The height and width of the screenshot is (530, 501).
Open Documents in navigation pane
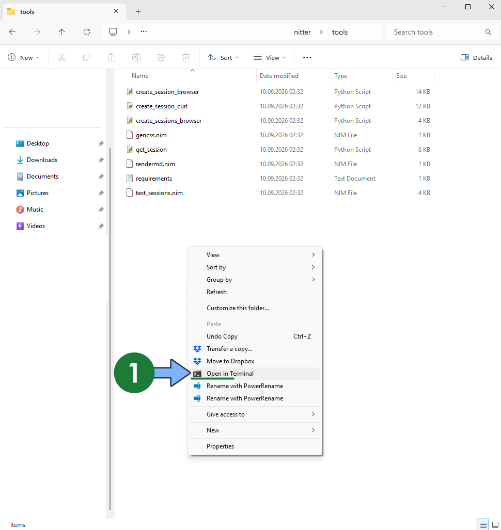pyautogui.click(x=42, y=176)
